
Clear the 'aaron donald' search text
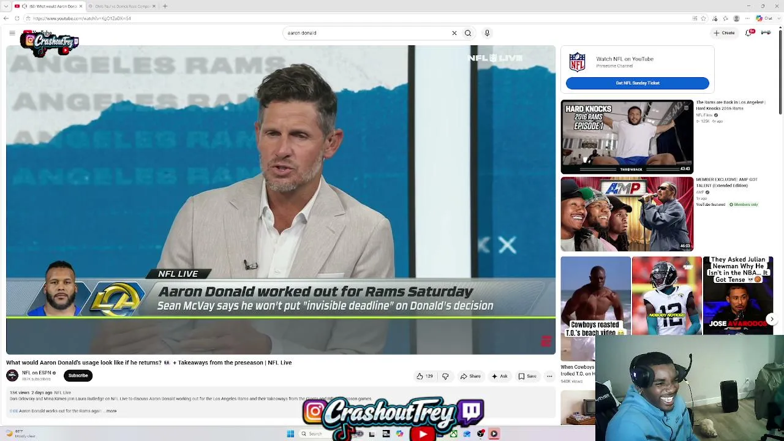[454, 33]
